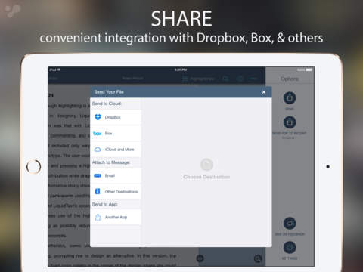Click the Dropbox logo icon

[98, 117]
